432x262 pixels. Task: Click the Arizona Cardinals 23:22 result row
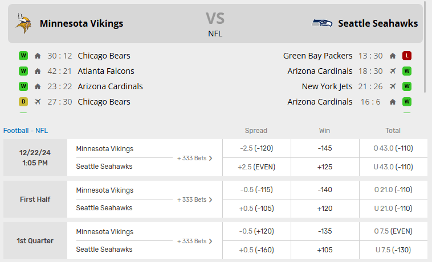pos(110,86)
